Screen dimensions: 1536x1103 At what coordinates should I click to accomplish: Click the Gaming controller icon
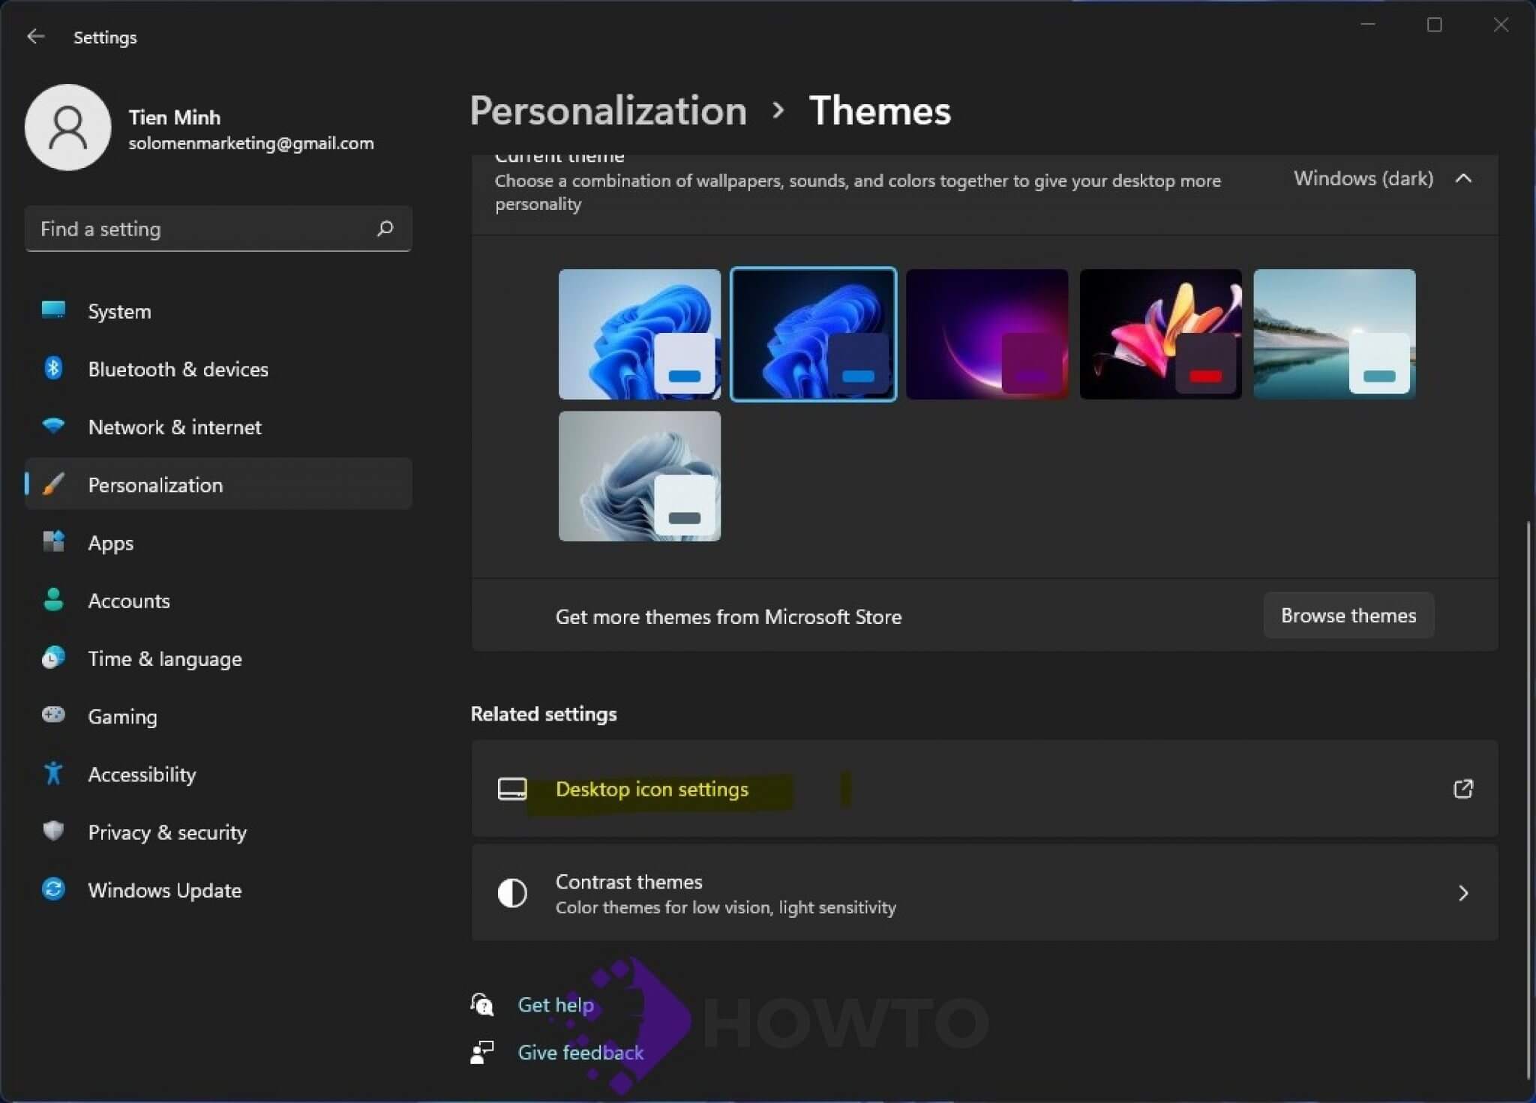tap(53, 715)
